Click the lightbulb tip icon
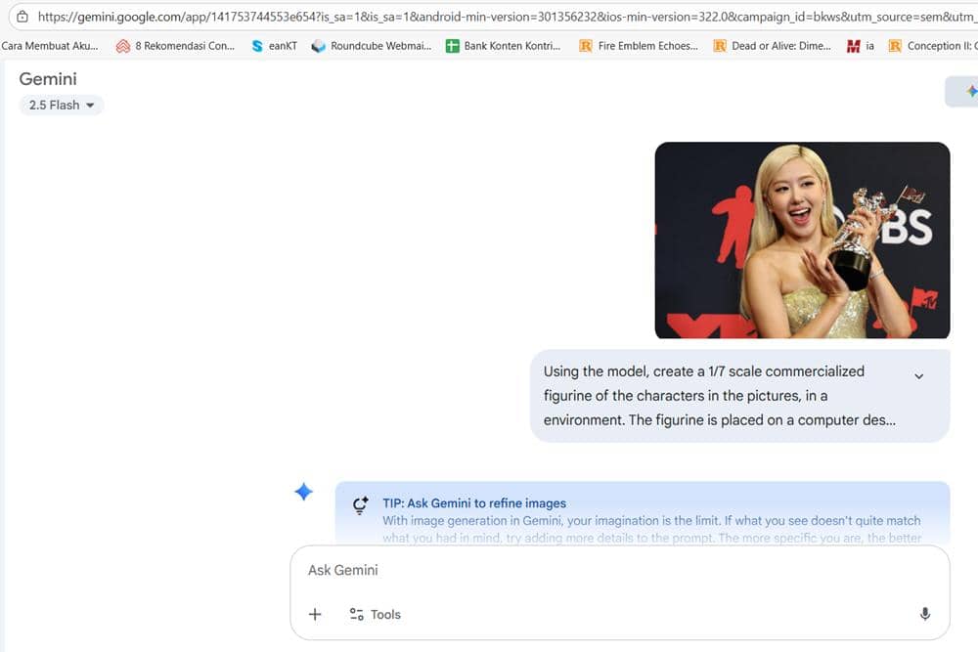 [360, 506]
